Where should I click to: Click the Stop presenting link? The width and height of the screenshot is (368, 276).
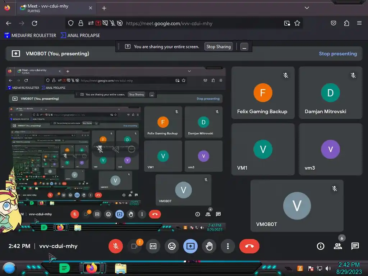pos(338,54)
